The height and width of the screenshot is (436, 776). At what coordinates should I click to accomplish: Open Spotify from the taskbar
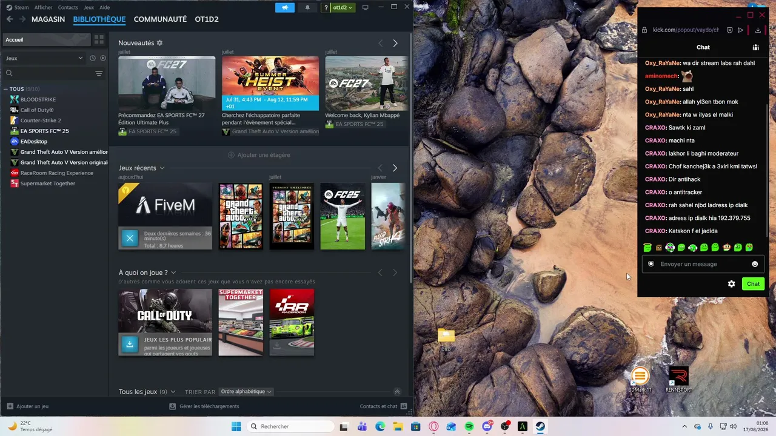click(469, 426)
